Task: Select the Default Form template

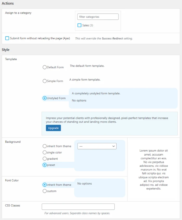Action: 45,67
